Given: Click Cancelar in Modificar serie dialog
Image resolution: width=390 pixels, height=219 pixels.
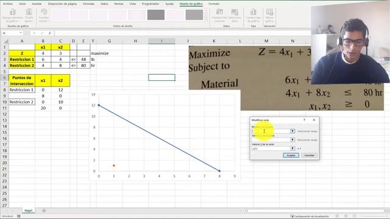Looking at the screenshot, I should 309,155.
